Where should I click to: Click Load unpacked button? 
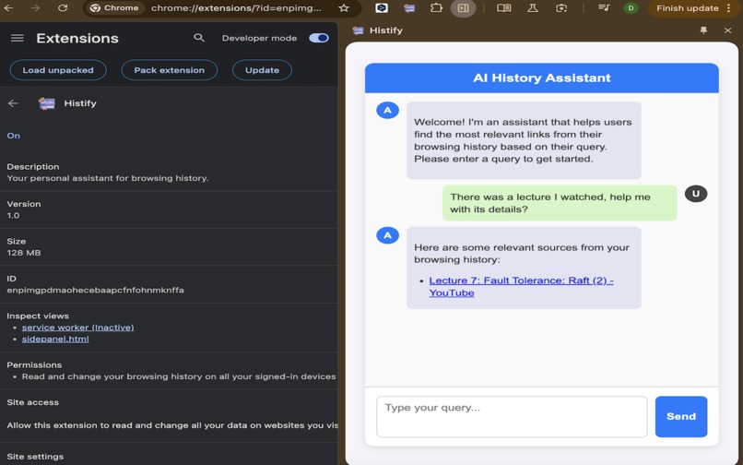click(x=58, y=70)
